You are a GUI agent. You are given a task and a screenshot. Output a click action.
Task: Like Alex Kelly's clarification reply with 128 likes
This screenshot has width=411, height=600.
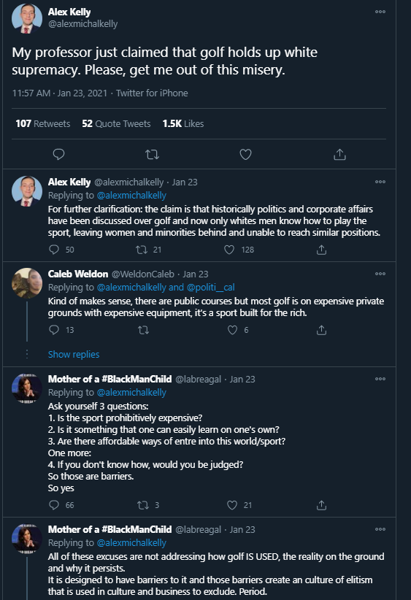229,250
